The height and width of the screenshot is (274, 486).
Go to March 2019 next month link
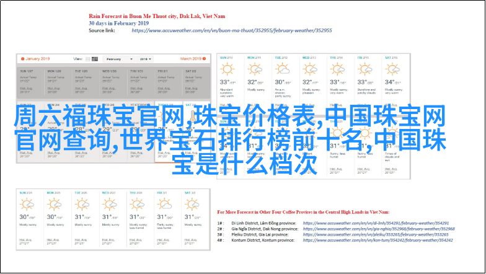click(x=193, y=58)
